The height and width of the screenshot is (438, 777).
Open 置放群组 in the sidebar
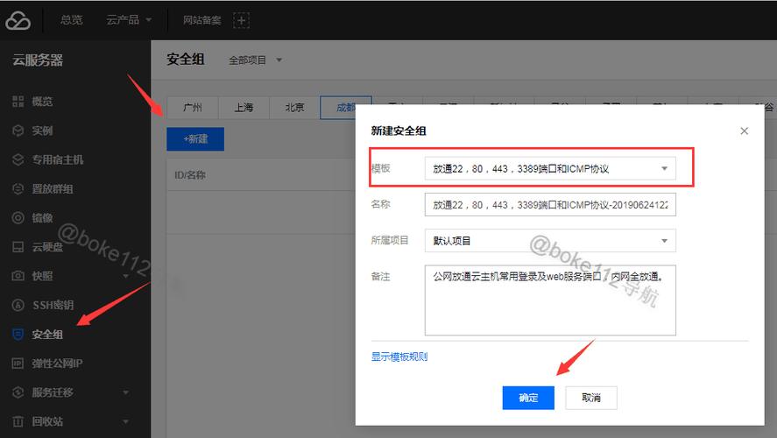(x=53, y=188)
